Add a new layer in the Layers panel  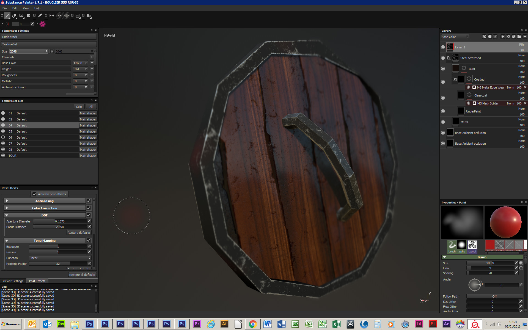click(503, 37)
